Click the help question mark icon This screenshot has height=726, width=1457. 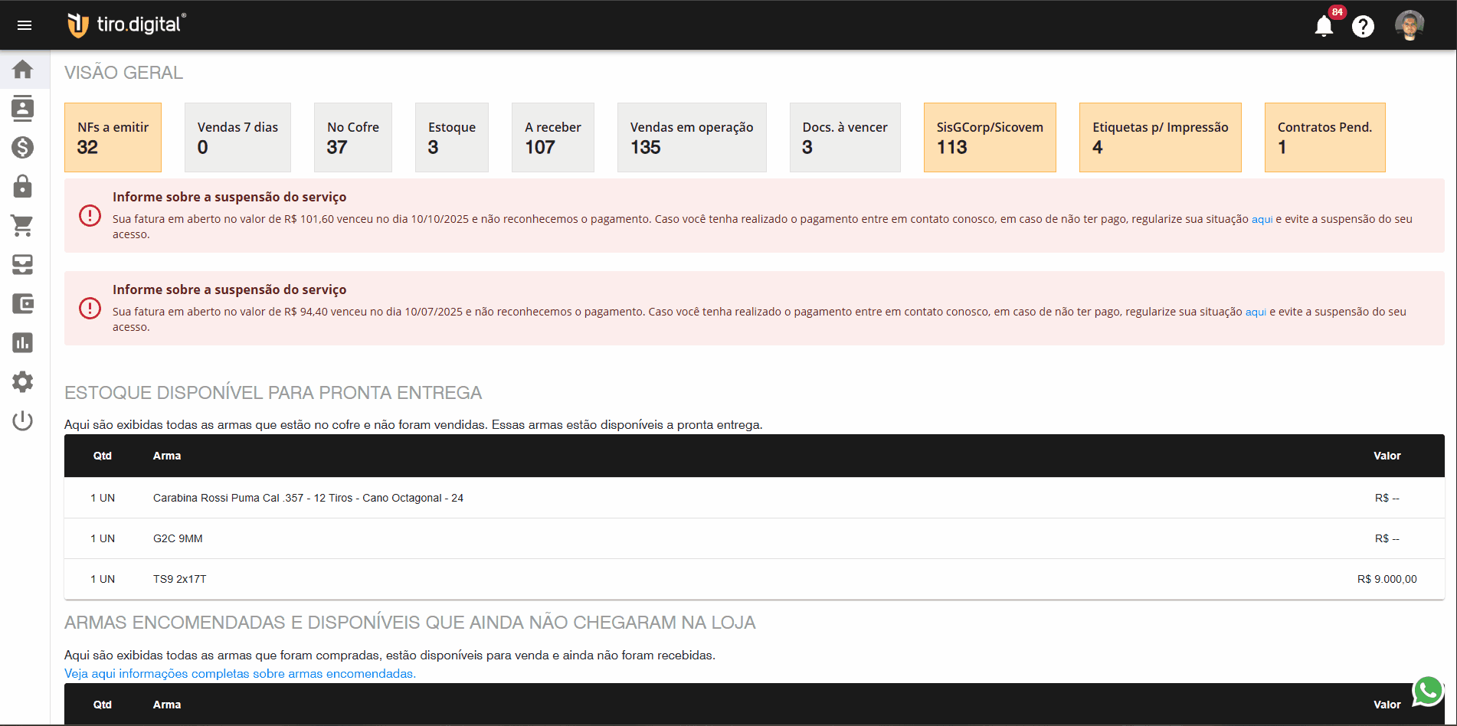(1364, 25)
